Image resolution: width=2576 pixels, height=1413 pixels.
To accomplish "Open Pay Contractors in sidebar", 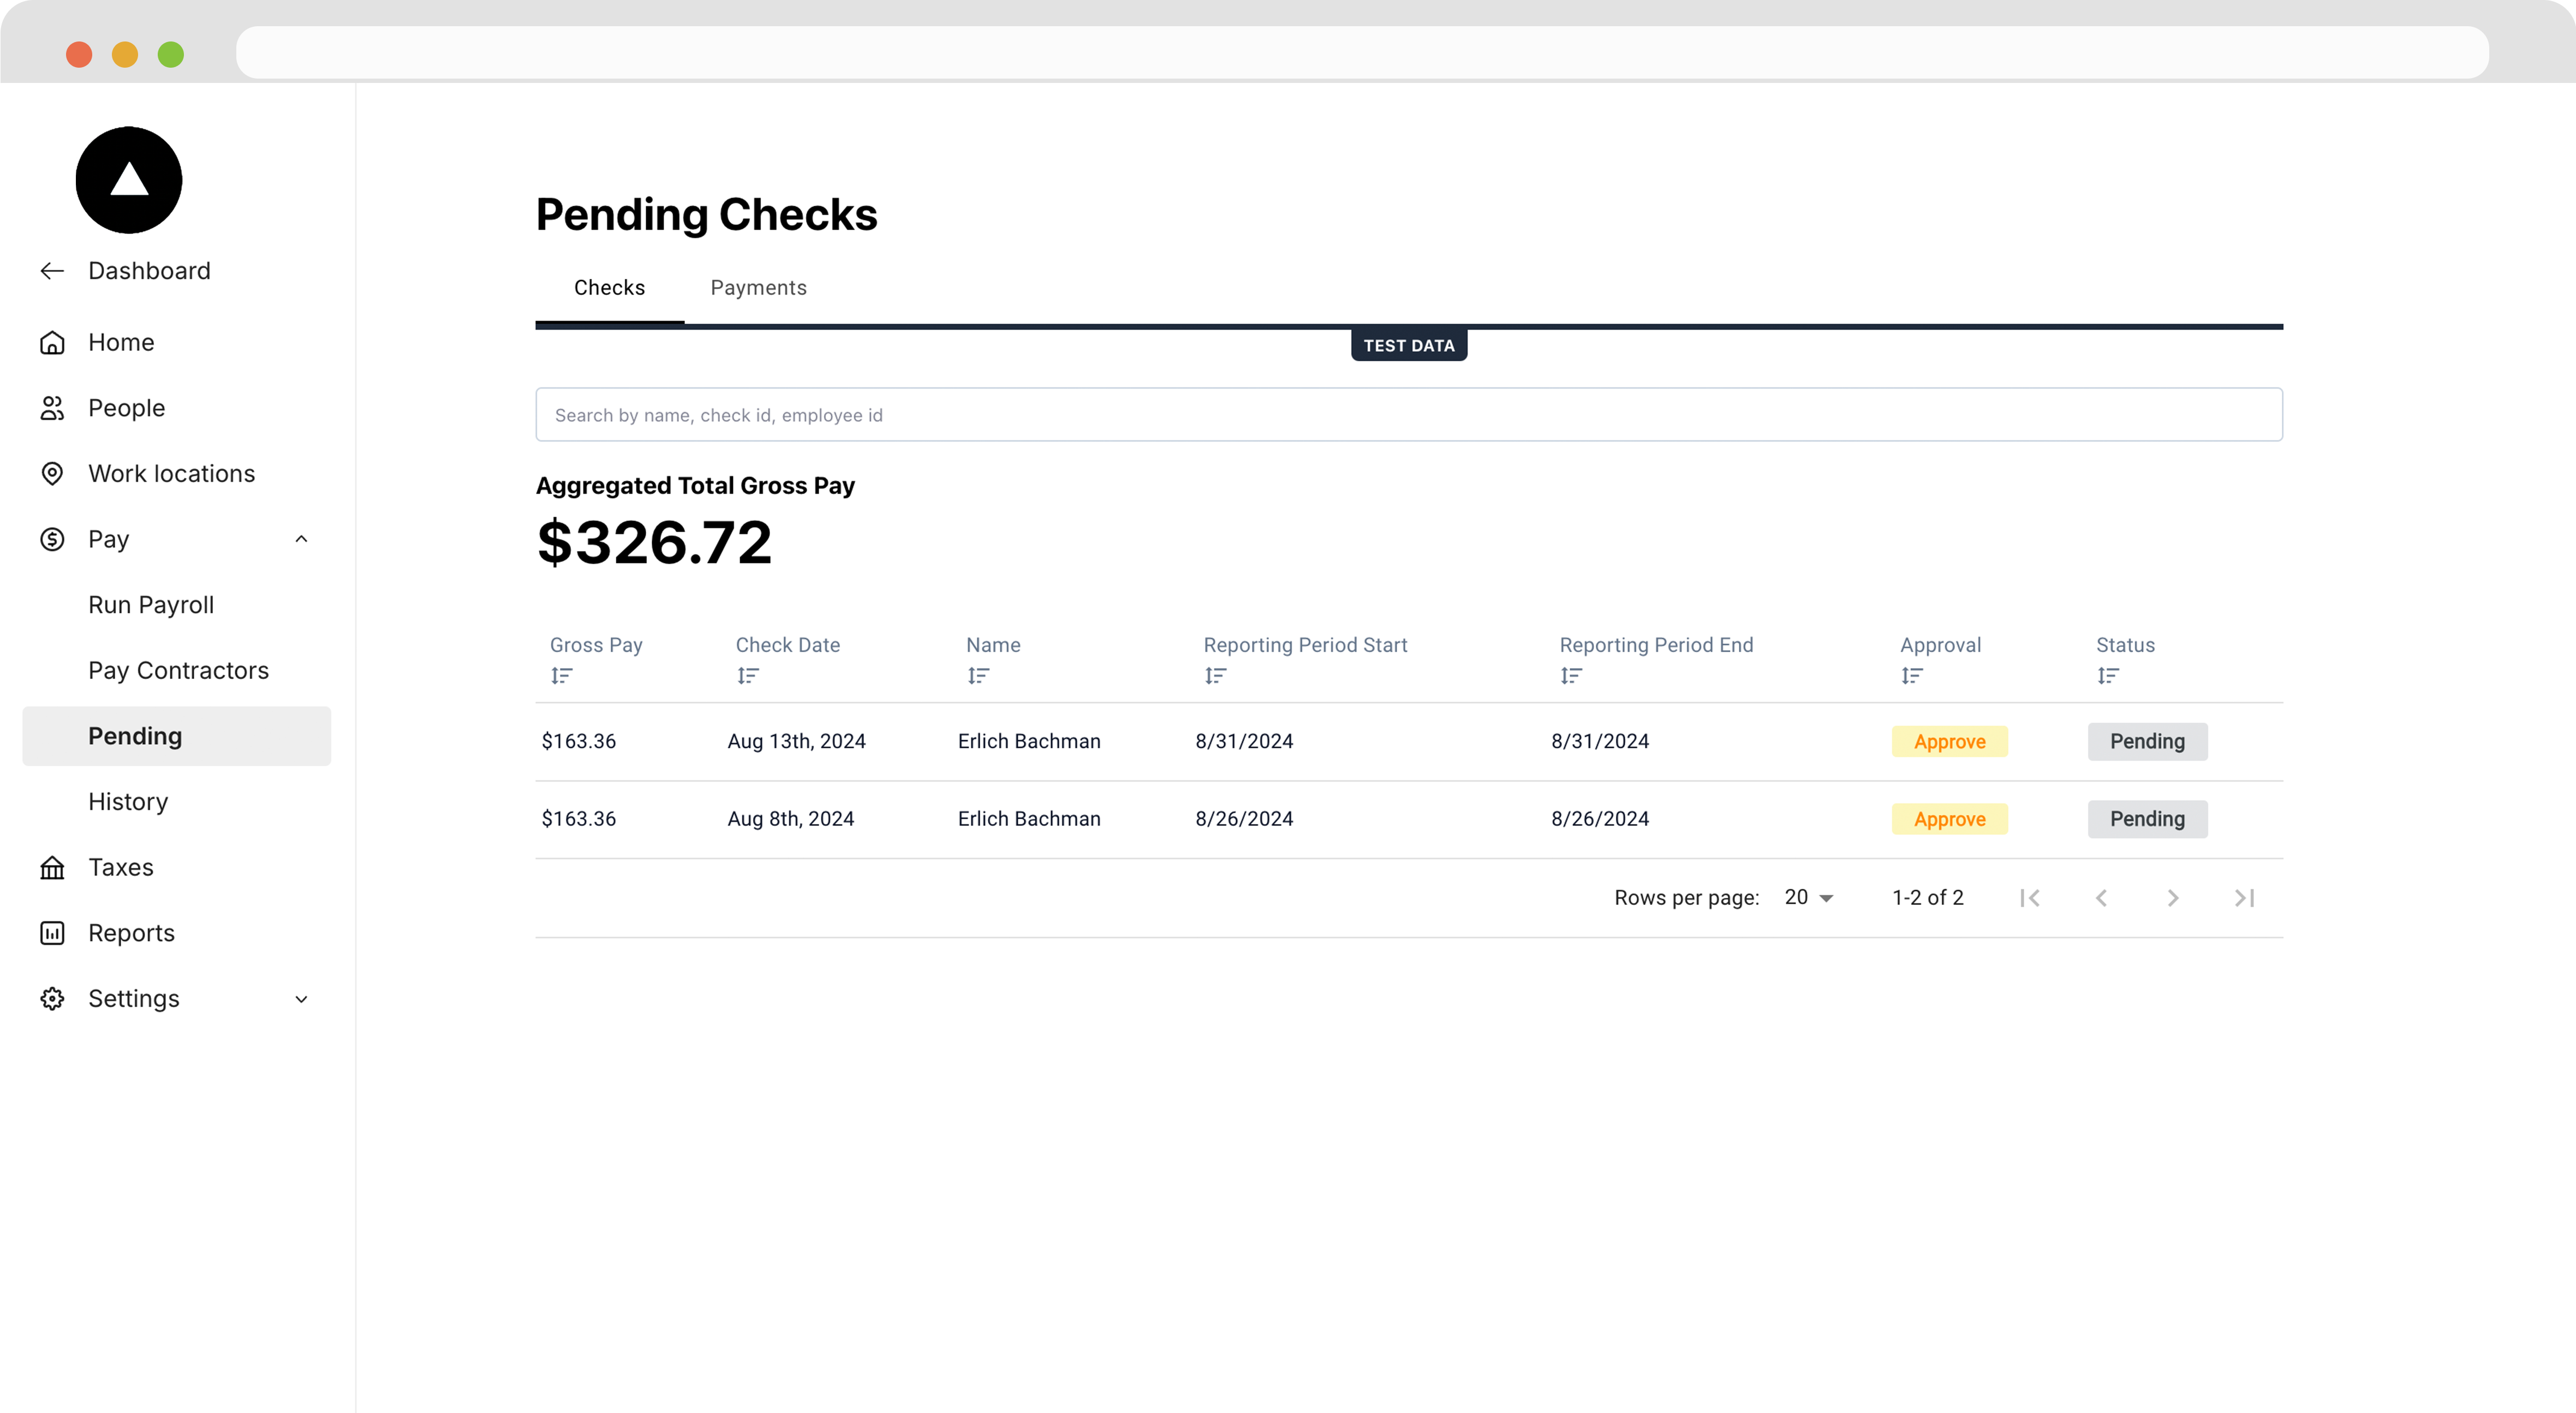I will point(179,671).
